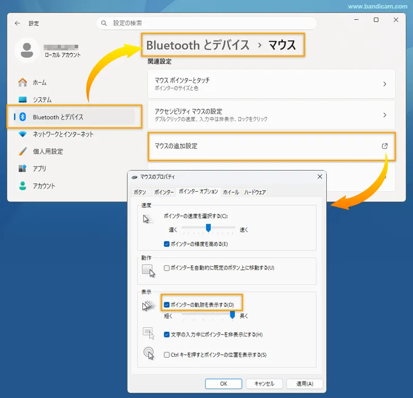Expand アクセシビリティ マウスの設定 chevron
413x398 pixels.
pyautogui.click(x=385, y=115)
